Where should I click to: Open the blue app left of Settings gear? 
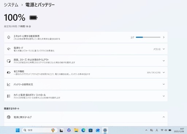click(x=98, y=130)
